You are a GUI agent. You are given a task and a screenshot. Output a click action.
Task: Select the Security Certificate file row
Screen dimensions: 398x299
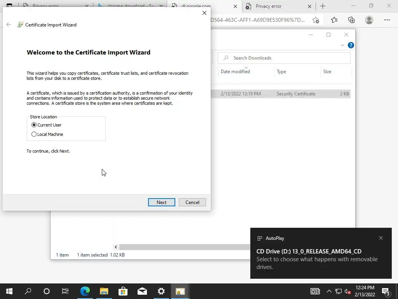(x=281, y=94)
